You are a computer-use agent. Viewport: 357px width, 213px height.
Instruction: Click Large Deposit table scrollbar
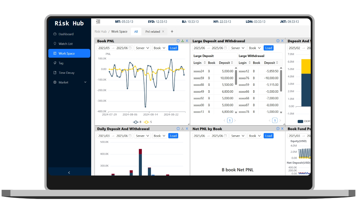click(236, 77)
